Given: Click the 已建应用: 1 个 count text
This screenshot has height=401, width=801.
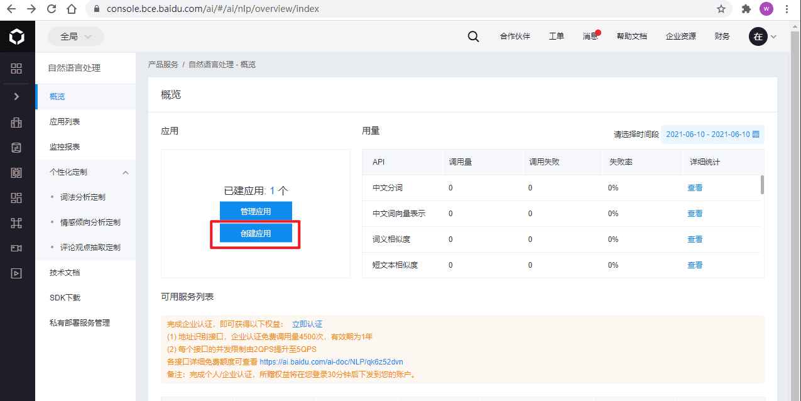Looking at the screenshot, I should [256, 190].
